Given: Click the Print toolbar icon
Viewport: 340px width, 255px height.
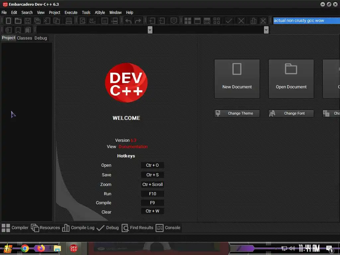Looking at the screenshot, I should 69,21.
